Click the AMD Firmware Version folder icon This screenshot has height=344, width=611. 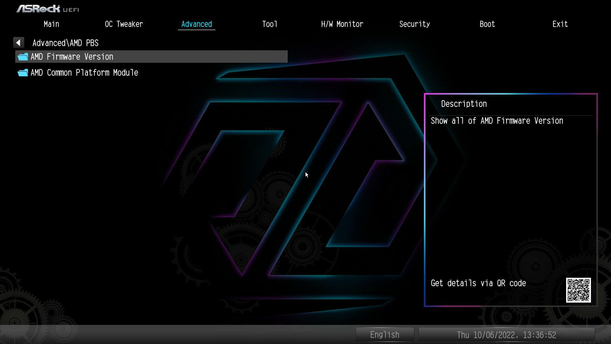tap(23, 57)
